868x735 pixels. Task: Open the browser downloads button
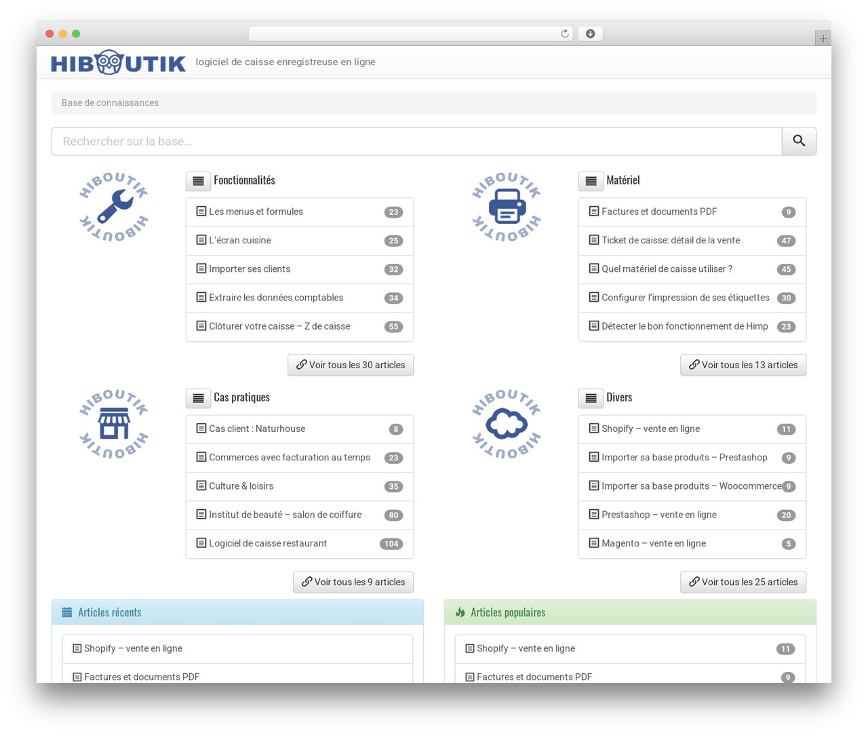click(590, 34)
